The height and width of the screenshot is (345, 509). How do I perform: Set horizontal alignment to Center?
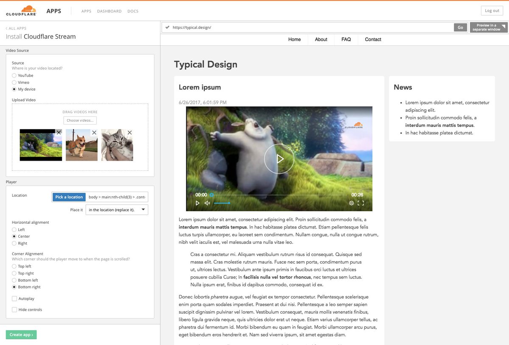(14, 236)
